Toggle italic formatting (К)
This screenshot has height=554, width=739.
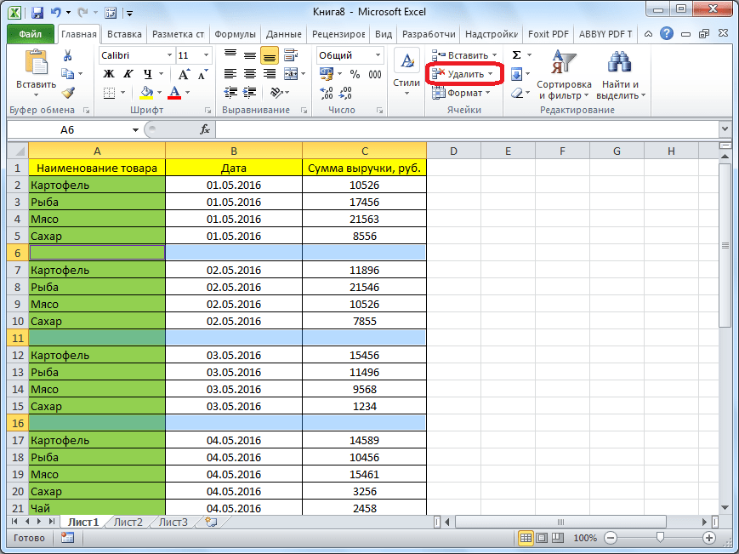128,74
